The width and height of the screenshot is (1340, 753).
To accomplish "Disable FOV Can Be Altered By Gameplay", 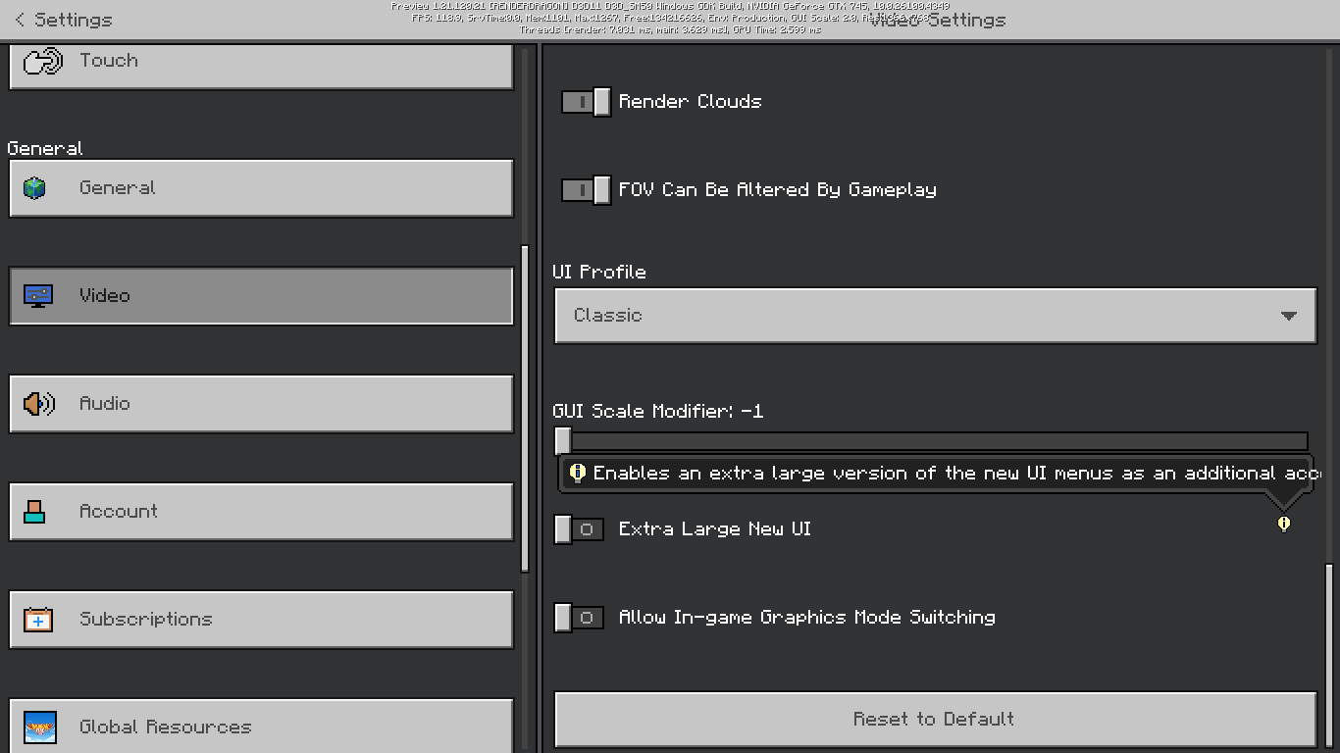I will [x=587, y=190].
